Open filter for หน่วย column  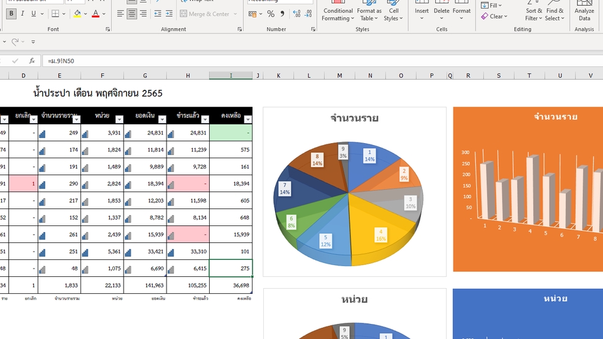119,119
